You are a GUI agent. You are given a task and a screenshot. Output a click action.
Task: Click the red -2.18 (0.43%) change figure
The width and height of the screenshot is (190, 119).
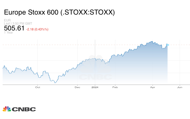coord(37,29)
